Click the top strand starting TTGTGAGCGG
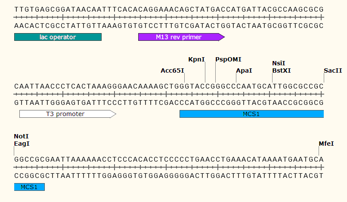 click(x=169, y=9)
